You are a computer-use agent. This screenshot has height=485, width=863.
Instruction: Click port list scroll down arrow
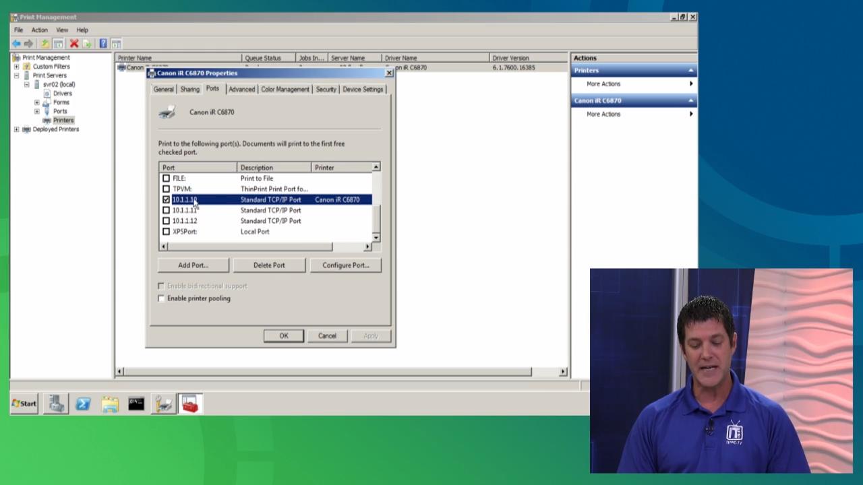[376, 238]
